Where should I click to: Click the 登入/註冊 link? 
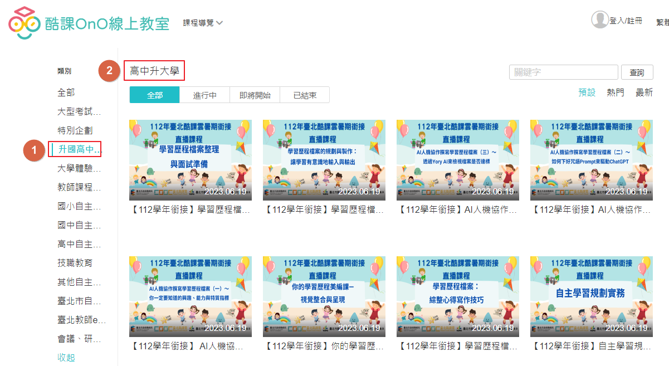click(x=626, y=21)
